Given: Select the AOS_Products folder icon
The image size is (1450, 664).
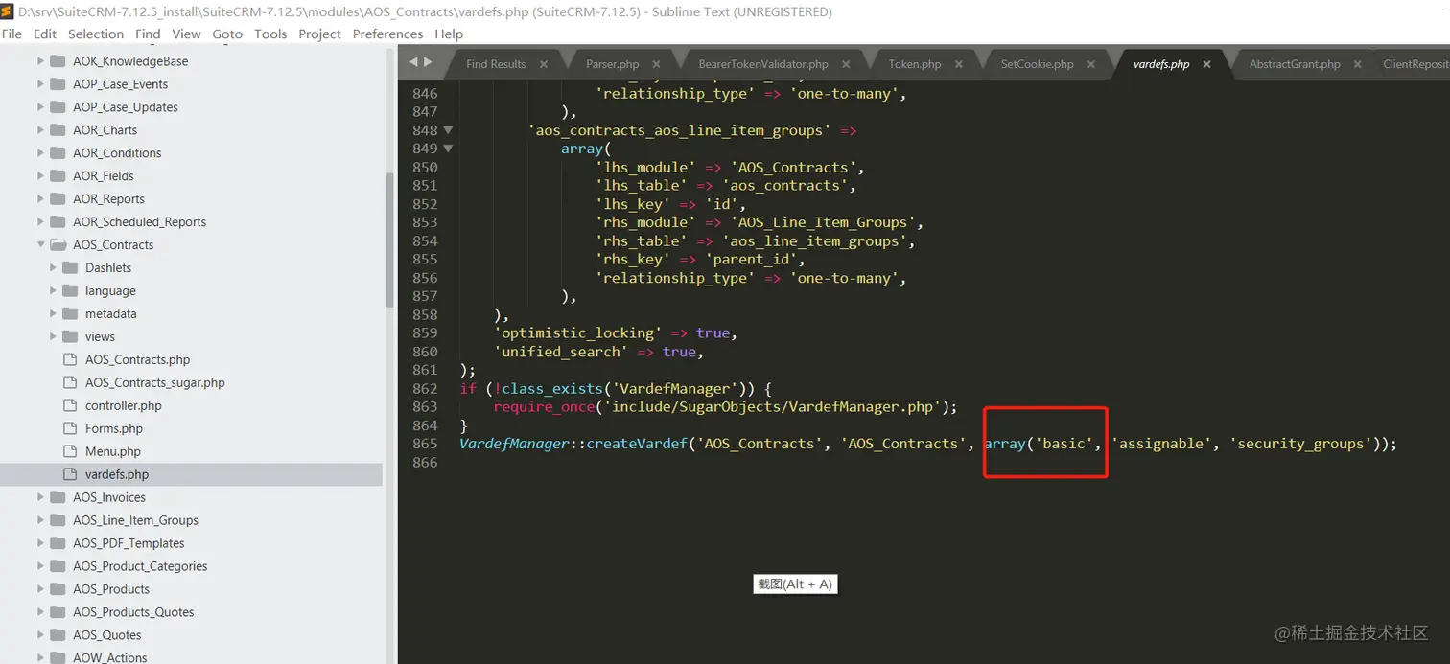Looking at the screenshot, I should 58,589.
